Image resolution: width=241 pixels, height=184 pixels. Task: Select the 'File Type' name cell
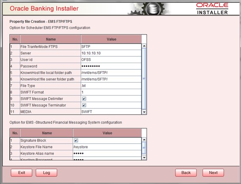coord(51,86)
